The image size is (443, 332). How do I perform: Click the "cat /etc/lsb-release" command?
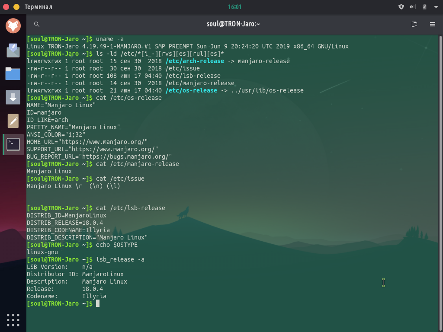tap(131, 208)
